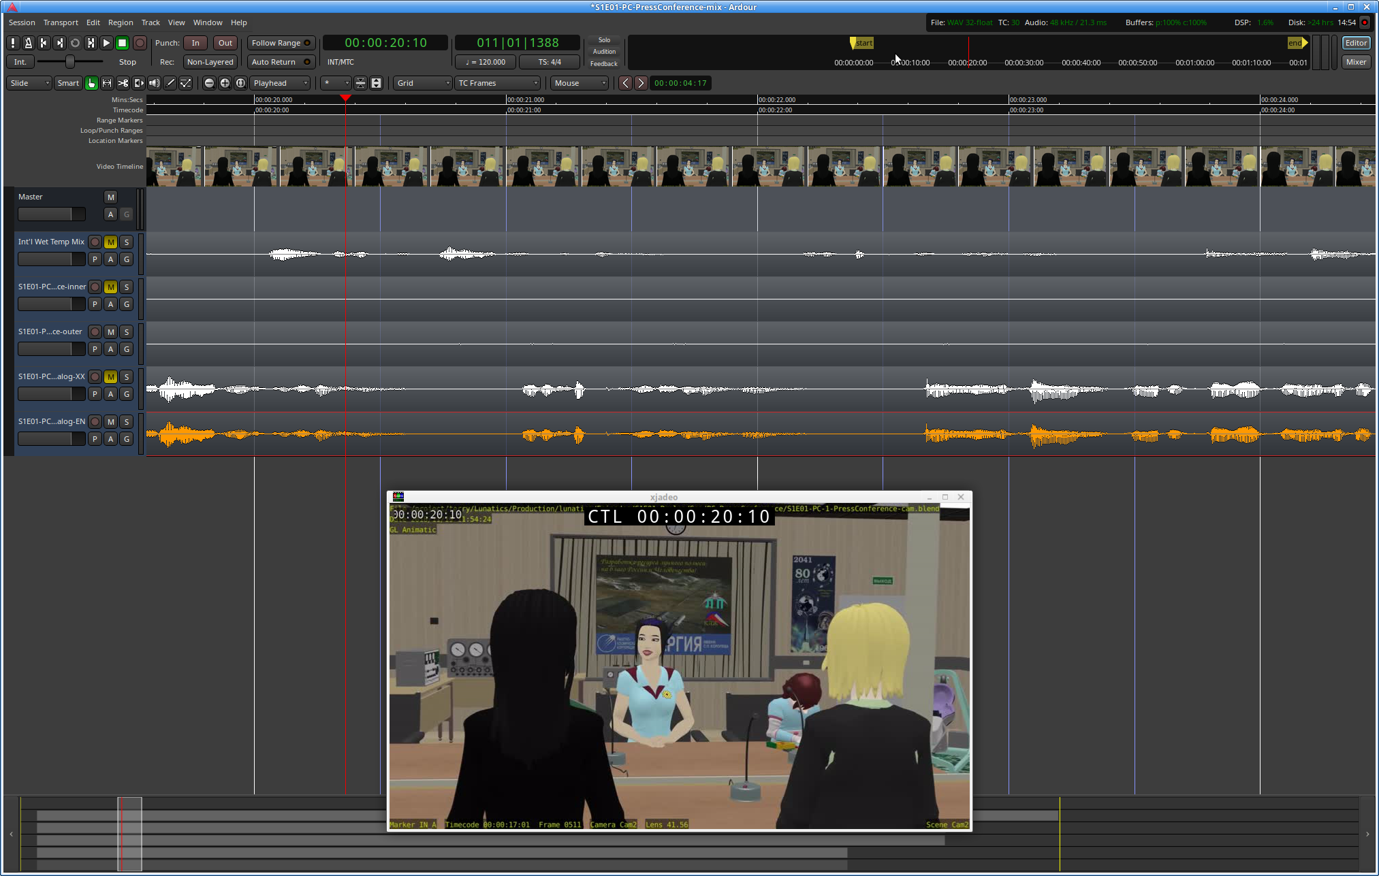The height and width of the screenshot is (876, 1379).
Task: Select the Smart mode edit tool
Action: (x=67, y=82)
